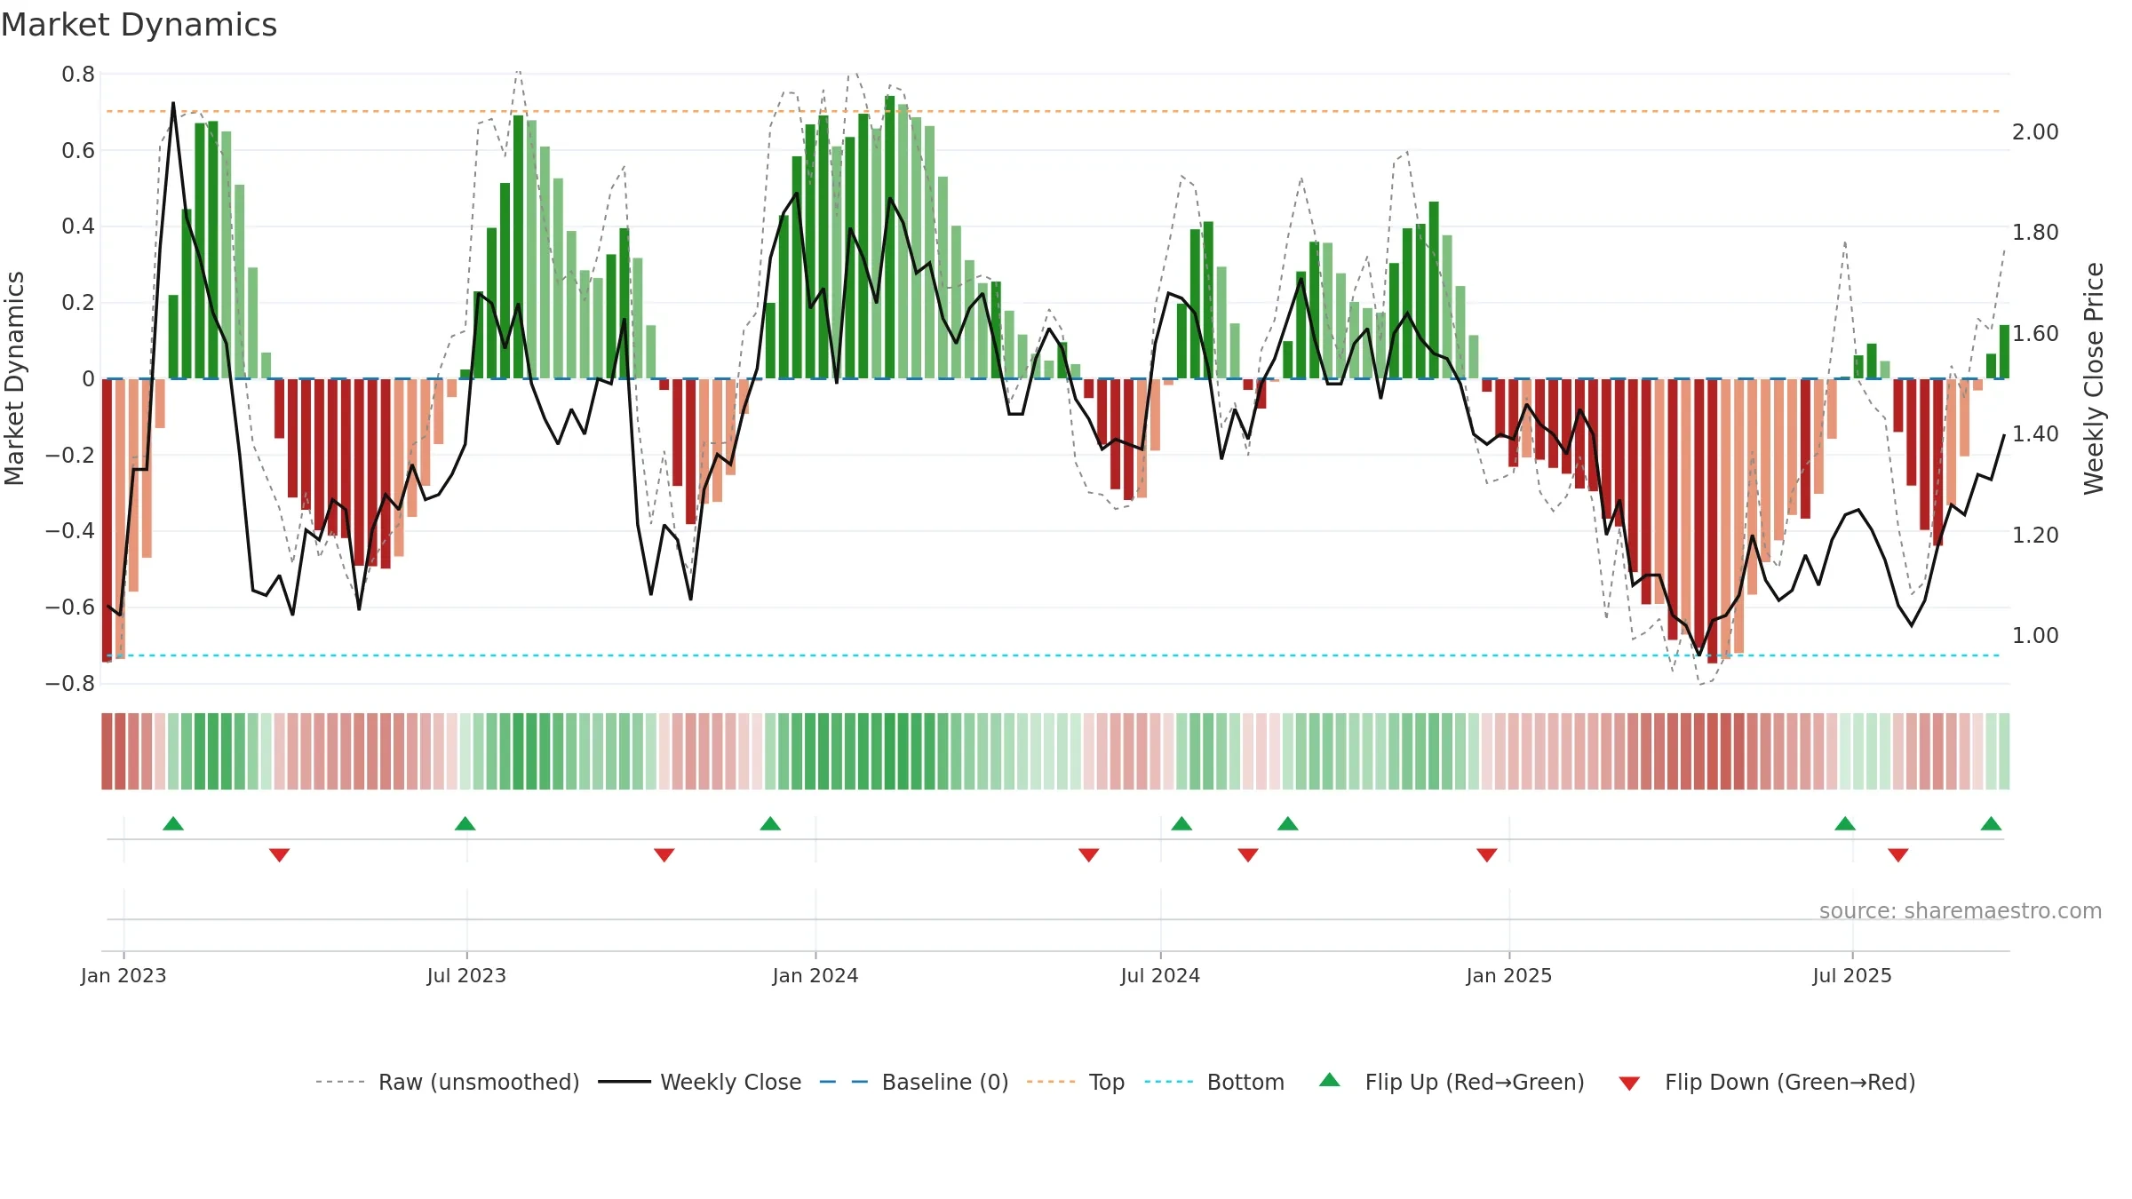2132x1199 pixels.
Task: Click the Jul 2023 x-axis label
Action: [x=466, y=975]
